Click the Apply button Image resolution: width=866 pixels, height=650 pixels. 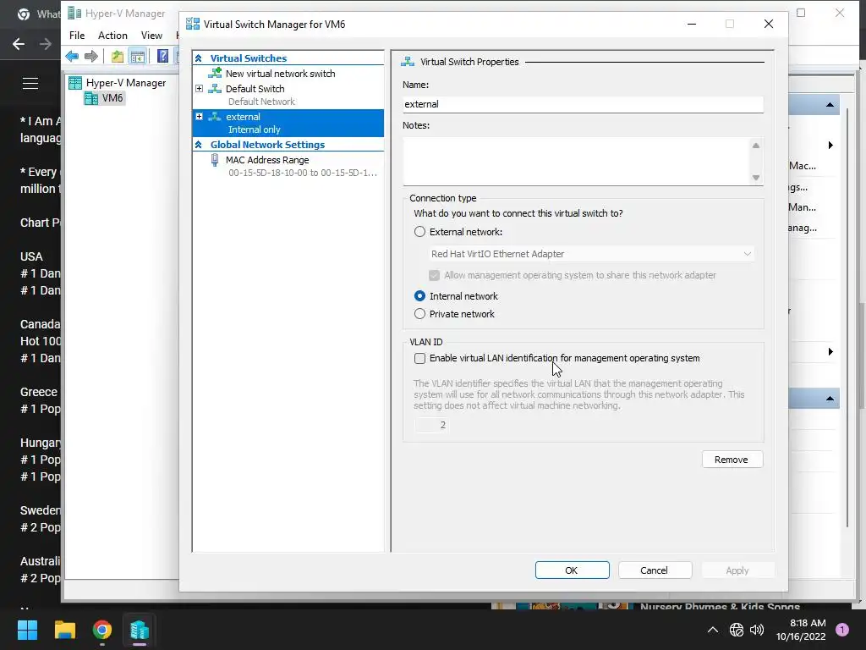pyautogui.click(x=737, y=570)
